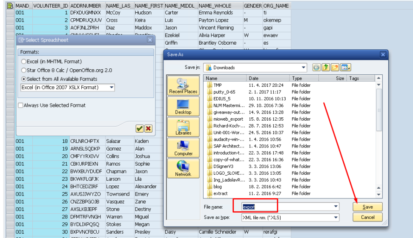Open the View Menu icon in Save As

[x=345, y=68]
